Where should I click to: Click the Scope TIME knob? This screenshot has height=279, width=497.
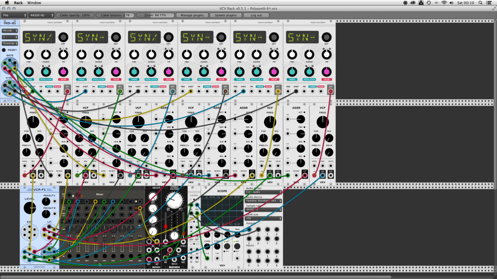(227, 235)
